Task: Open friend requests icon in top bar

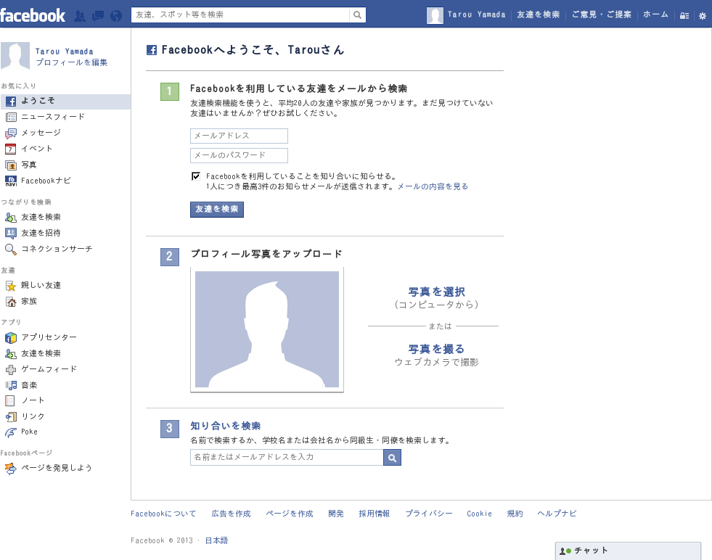Action: point(80,16)
